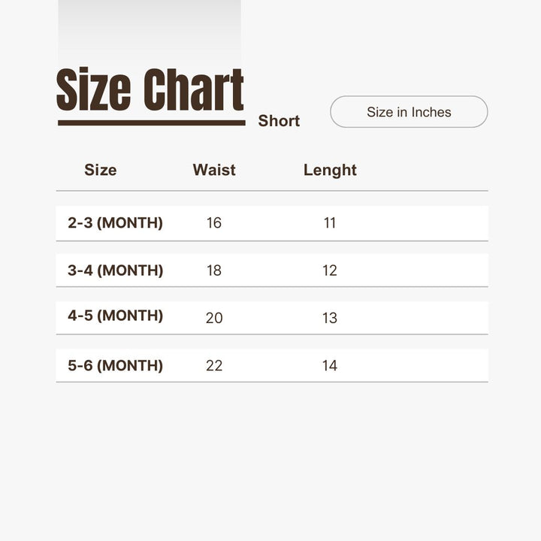
Task: Select length value 12
Action: (x=330, y=270)
